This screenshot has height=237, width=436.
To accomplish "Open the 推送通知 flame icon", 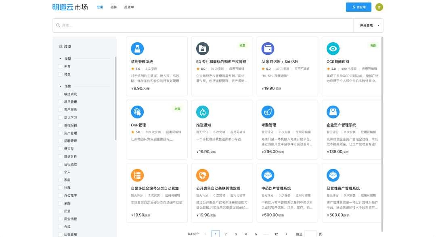I will point(202,112).
